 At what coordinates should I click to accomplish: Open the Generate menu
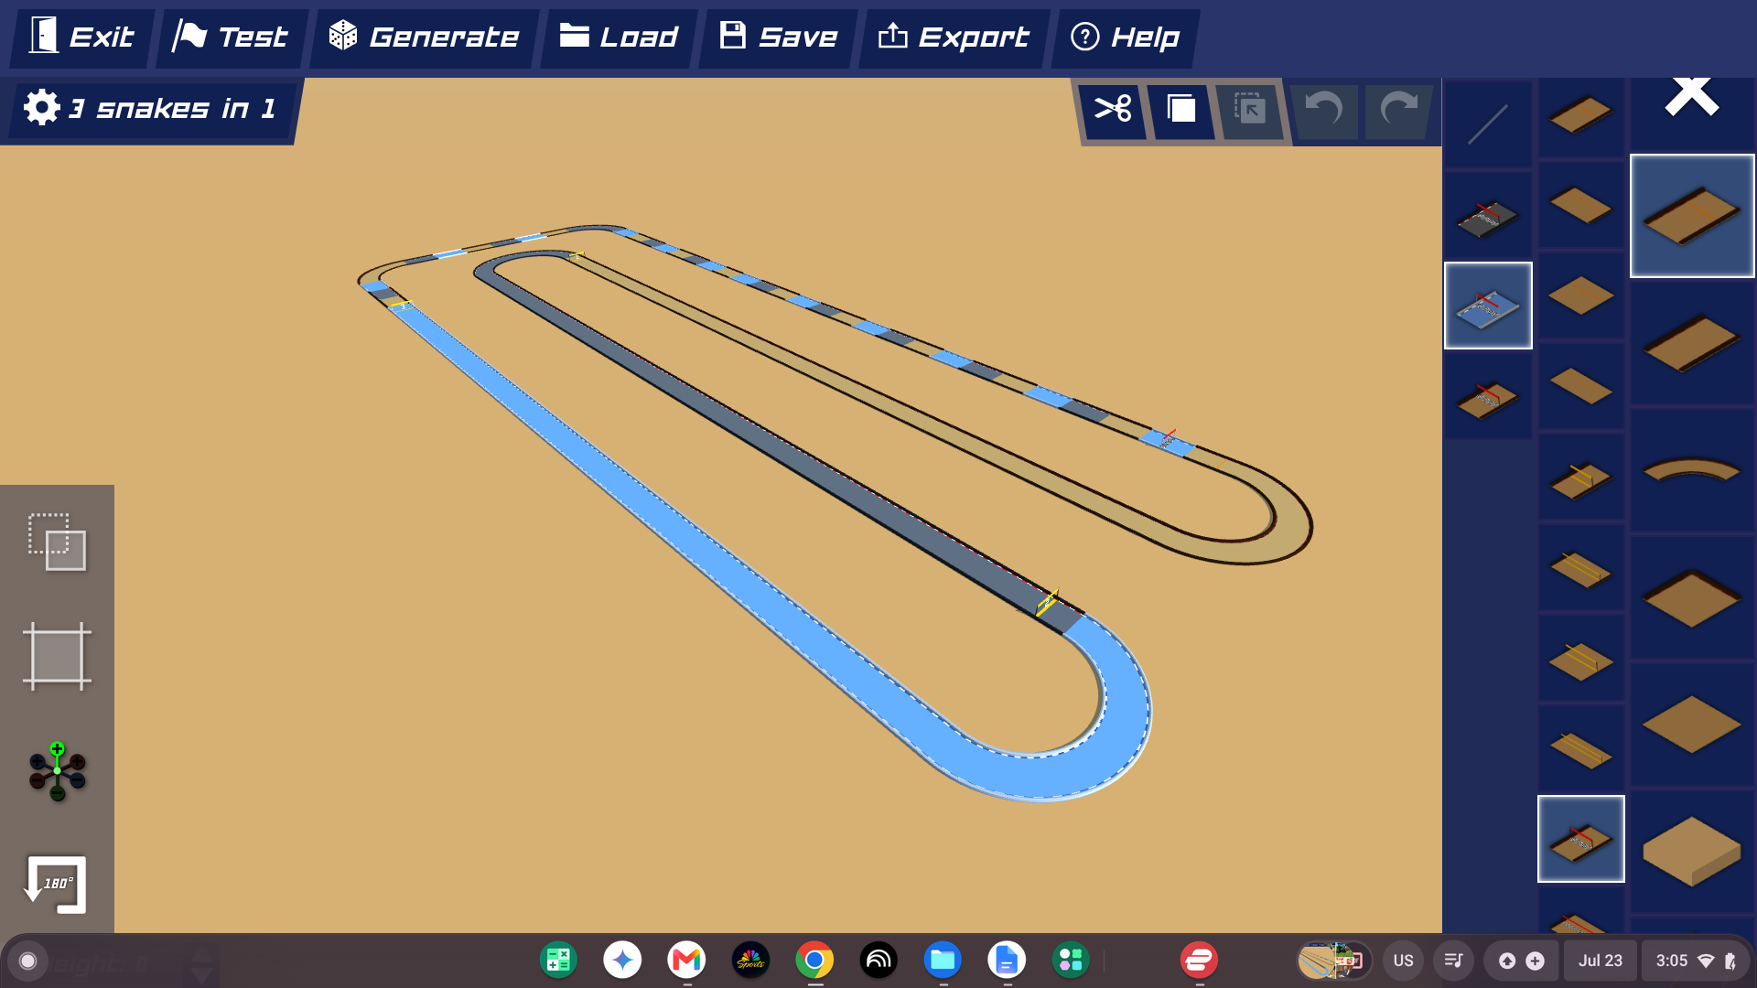pyautogui.click(x=424, y=38)
